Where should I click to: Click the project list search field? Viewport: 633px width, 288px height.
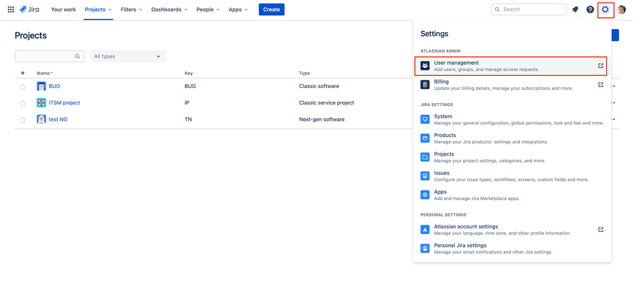pyautogui.click(x=49, y=56)
